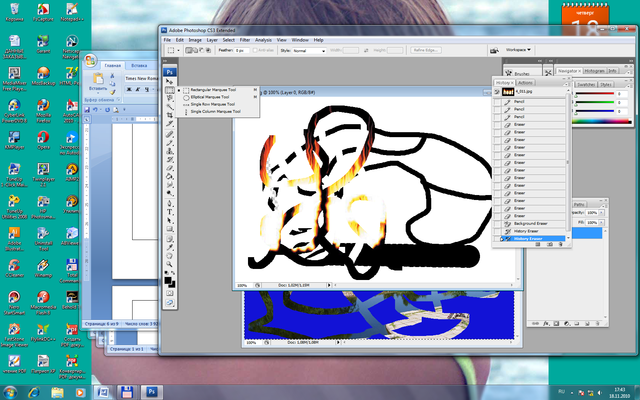
Task: Open the tool preset picker arrow
Action: [x=178, y=50]
